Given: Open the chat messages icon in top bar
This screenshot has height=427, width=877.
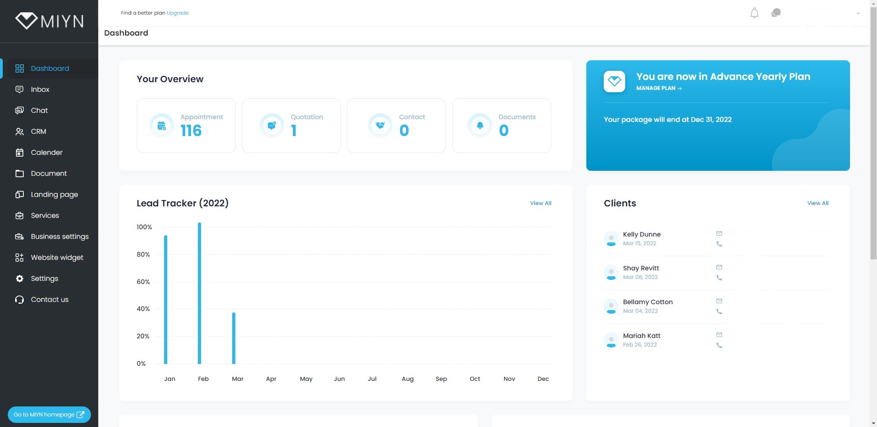Looking at the screenshot, I should pyautogui.click(x=776, y=12).
